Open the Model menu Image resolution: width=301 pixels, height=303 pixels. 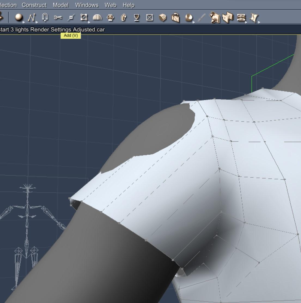click(60, 5)
